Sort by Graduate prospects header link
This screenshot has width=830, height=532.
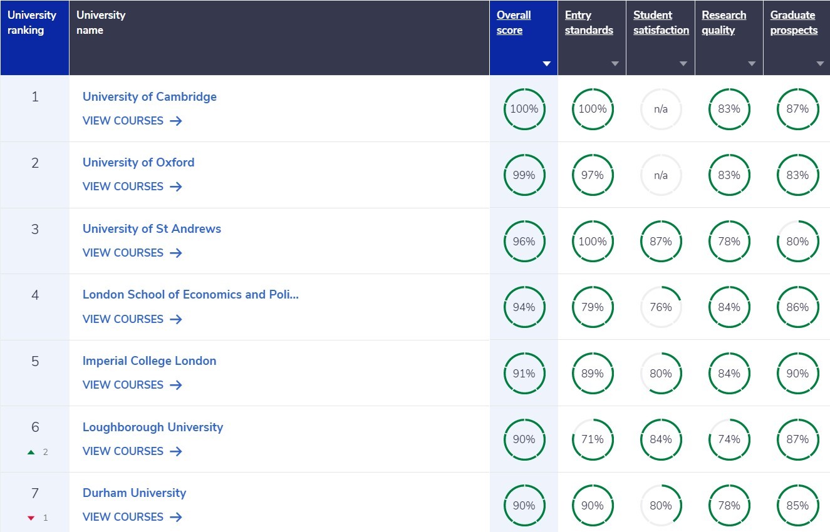pyautogui.click(x=794, y=23)
